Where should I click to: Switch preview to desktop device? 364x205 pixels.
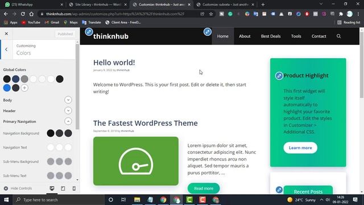[52, 188]
